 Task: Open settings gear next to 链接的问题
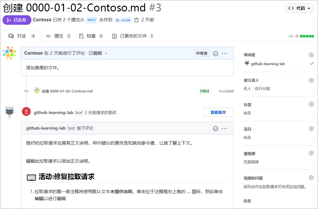tap(311, 178)
